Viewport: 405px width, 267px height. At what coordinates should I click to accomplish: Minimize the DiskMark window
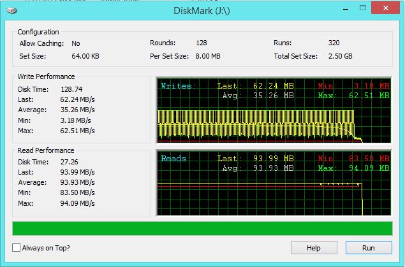coord(346,10)
